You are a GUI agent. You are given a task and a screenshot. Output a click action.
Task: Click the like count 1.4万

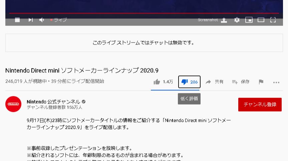tap(168, 82)
